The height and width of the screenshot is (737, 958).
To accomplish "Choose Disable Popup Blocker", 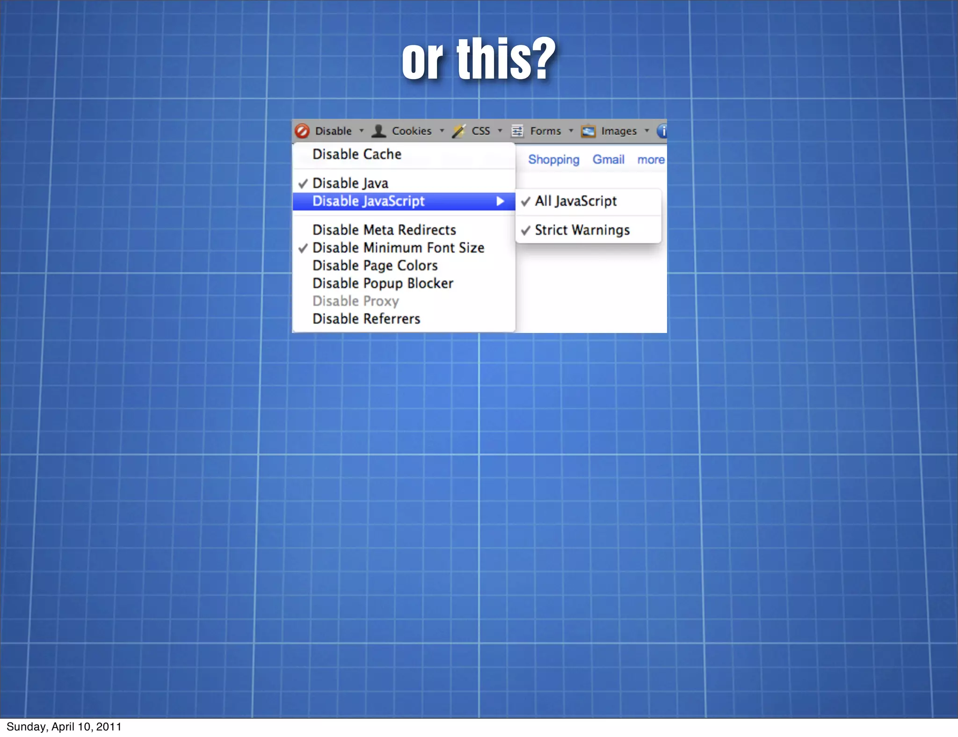I will pos(383,283).
